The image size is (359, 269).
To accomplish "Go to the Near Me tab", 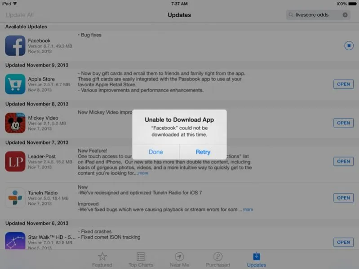I will pyautogui.click(x=179, y=260).
